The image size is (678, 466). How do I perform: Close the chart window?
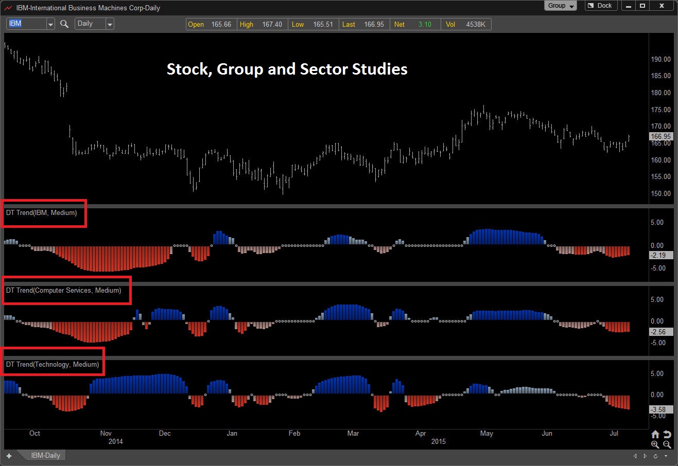[662, 6]
